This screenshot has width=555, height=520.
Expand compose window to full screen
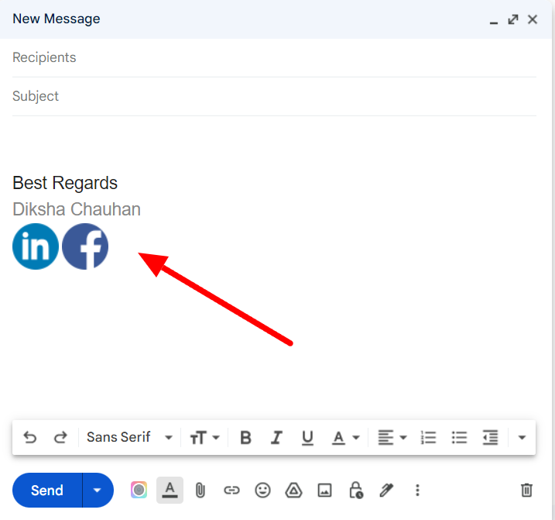click(x=513, y=19)
